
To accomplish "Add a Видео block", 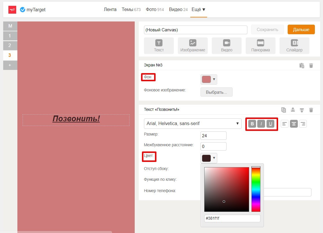I will point(227,46).
